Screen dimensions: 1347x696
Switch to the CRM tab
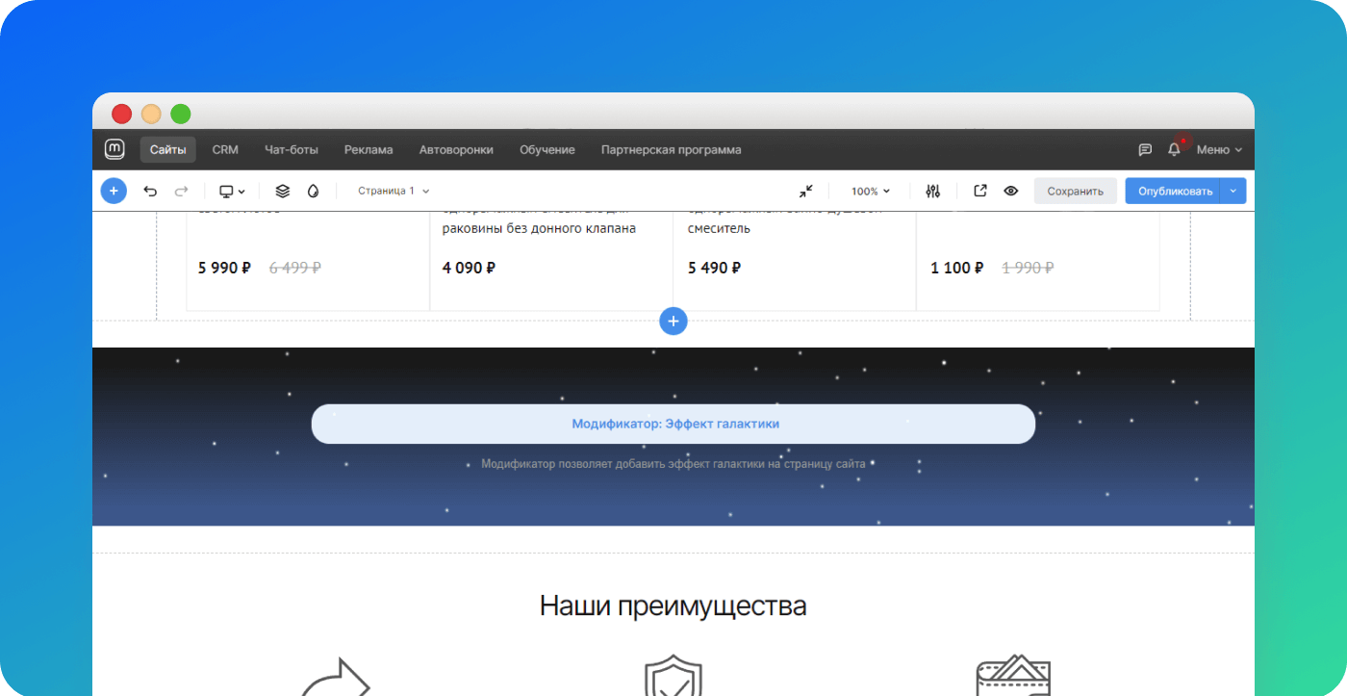pos(225,150)
